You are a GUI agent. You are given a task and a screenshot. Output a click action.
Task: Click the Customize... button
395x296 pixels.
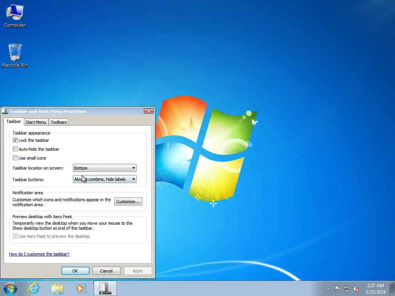(x=128, y=202)
